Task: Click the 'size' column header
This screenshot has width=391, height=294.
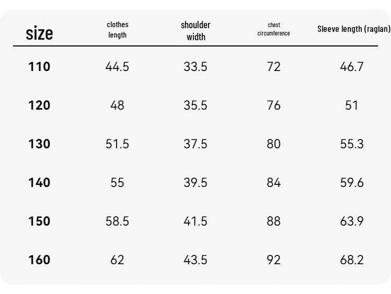Action: pyautogui.click(x=40, y=33)
